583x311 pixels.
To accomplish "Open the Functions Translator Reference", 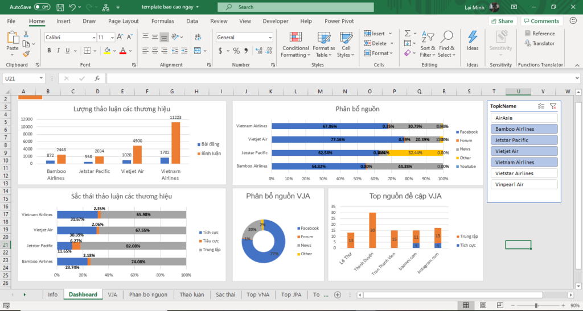I will tap(540, 34).
